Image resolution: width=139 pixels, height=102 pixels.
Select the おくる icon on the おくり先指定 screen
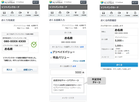pos(20,13)
